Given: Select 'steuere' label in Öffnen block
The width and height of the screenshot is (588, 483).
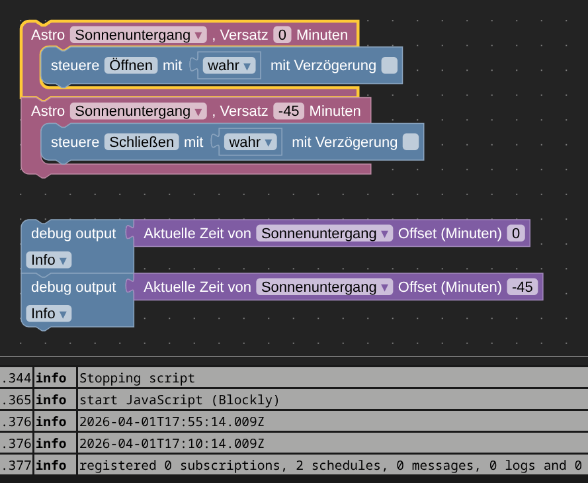Looking at the screenshot, I should (x=75, y=66).
